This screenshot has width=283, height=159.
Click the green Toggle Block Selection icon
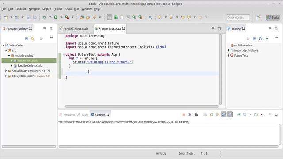coord(116,17)
